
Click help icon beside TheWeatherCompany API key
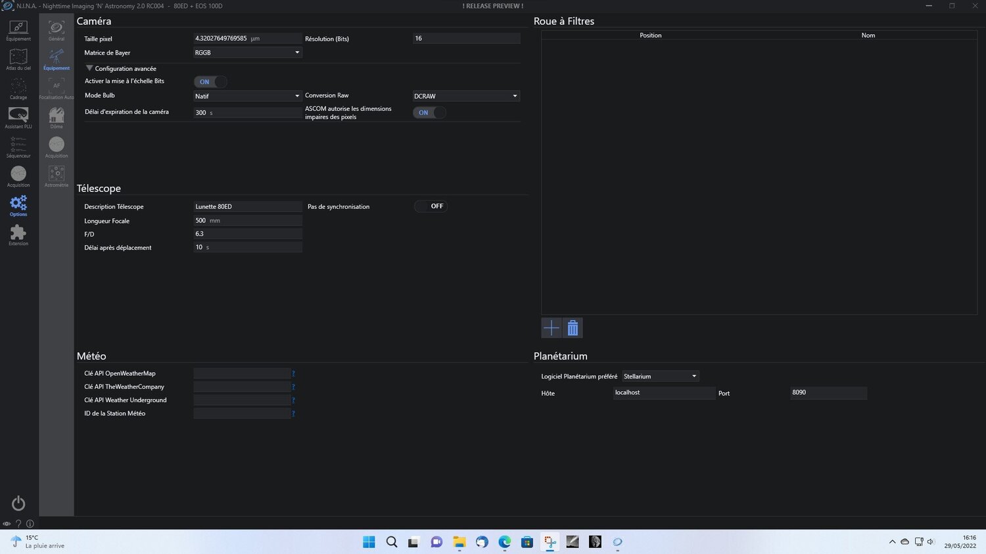coord(293,387)
